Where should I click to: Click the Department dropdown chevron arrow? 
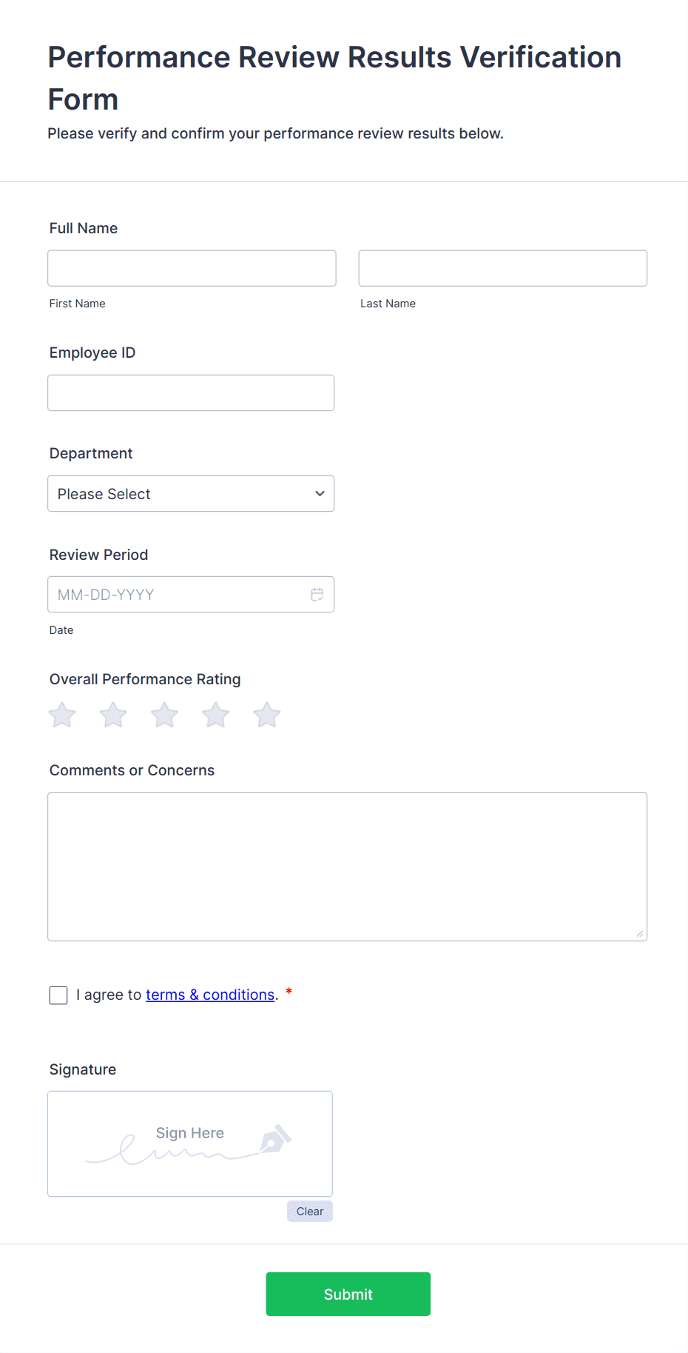[320, 494]
